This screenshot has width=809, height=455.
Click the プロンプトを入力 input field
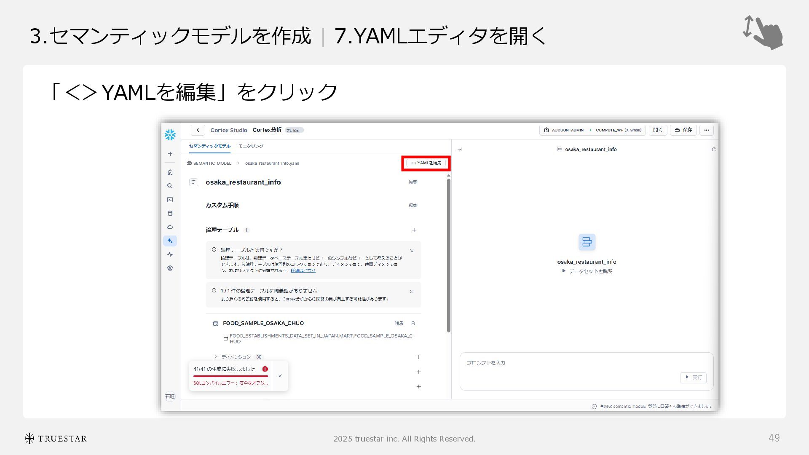click(x=587, y=372)
